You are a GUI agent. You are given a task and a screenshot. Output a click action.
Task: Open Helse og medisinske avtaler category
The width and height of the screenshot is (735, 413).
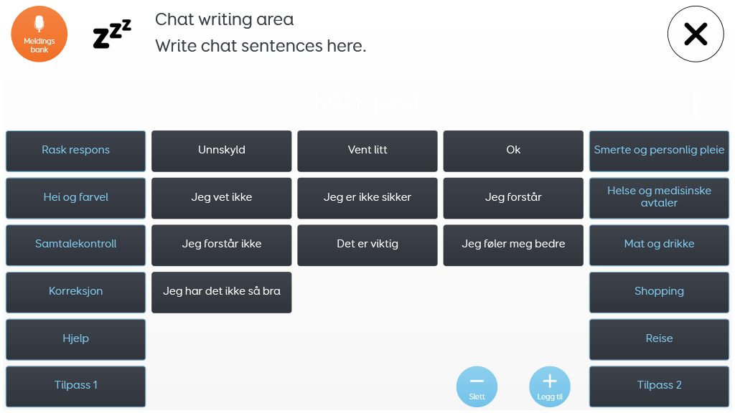click(x=659, y=199)
